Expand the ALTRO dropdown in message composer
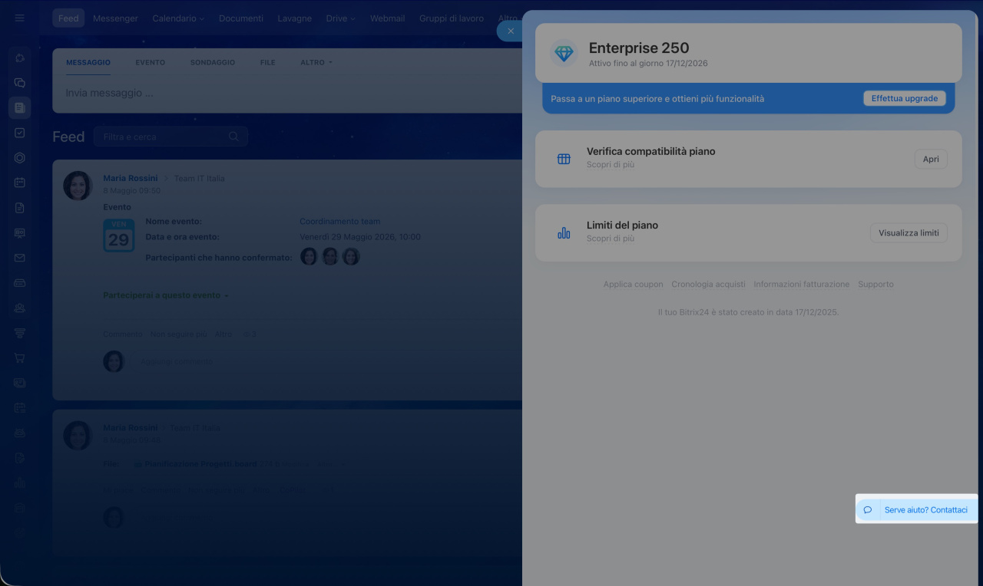983x586 pixels. tap(316, 62)
